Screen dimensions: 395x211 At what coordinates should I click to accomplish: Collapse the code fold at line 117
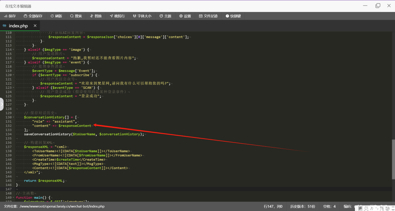coord(14,62)
